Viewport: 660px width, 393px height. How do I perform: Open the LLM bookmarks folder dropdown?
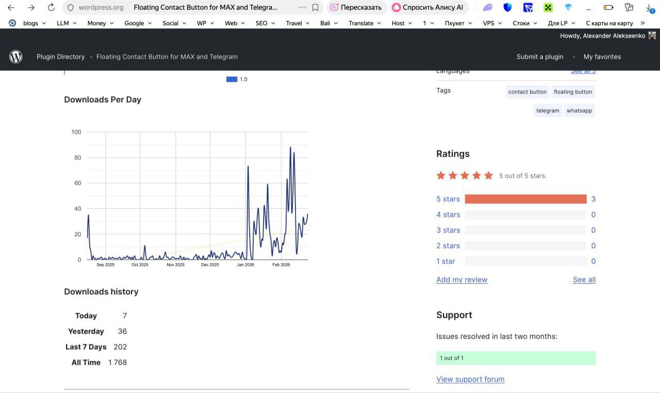[x=67, y=23]
